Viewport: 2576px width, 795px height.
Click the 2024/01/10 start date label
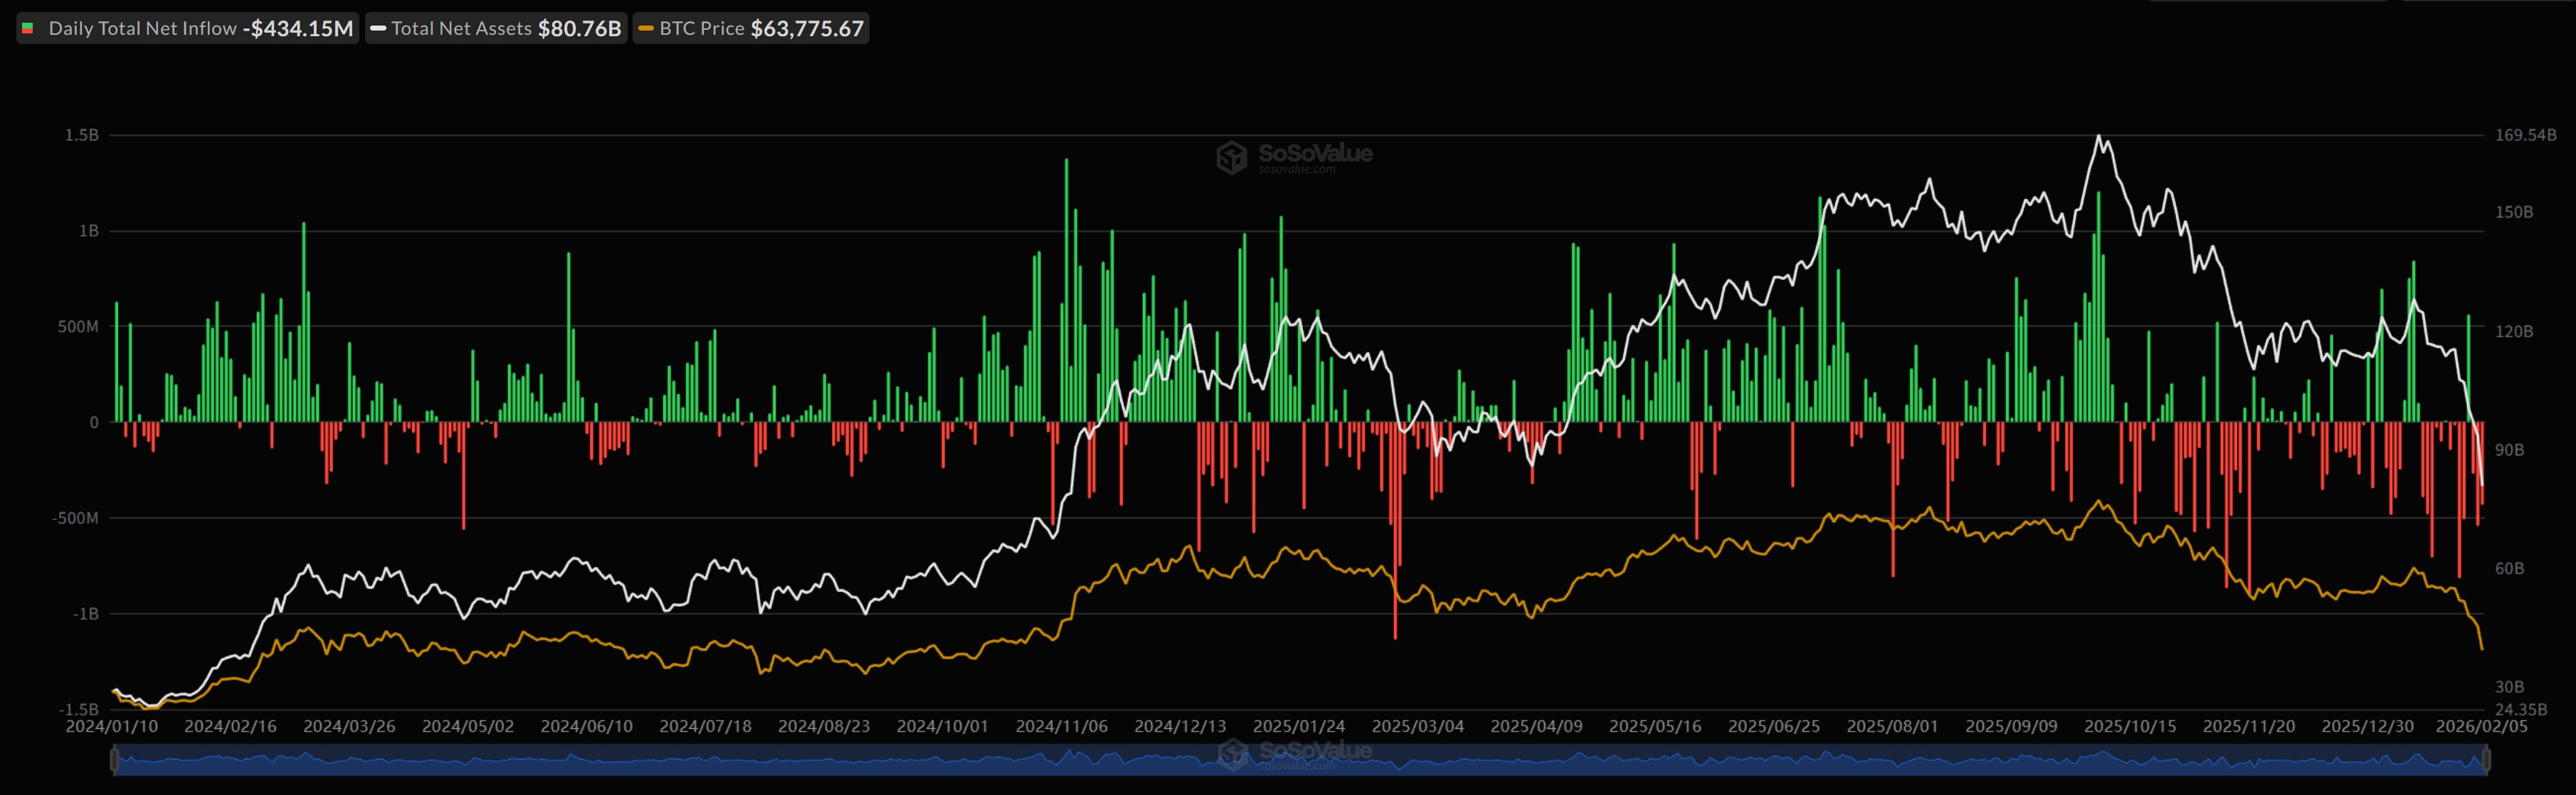pyautogui.click(x=112, y=726)
